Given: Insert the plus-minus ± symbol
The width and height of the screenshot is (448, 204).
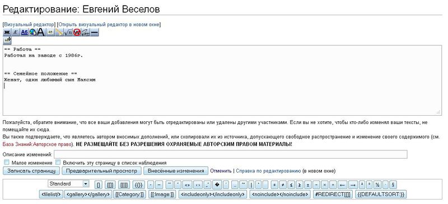Looking at the screenshot, I should click(x=307, y=185).
